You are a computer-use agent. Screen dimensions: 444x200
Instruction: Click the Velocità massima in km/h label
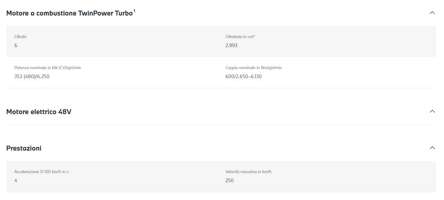point(248,171)
